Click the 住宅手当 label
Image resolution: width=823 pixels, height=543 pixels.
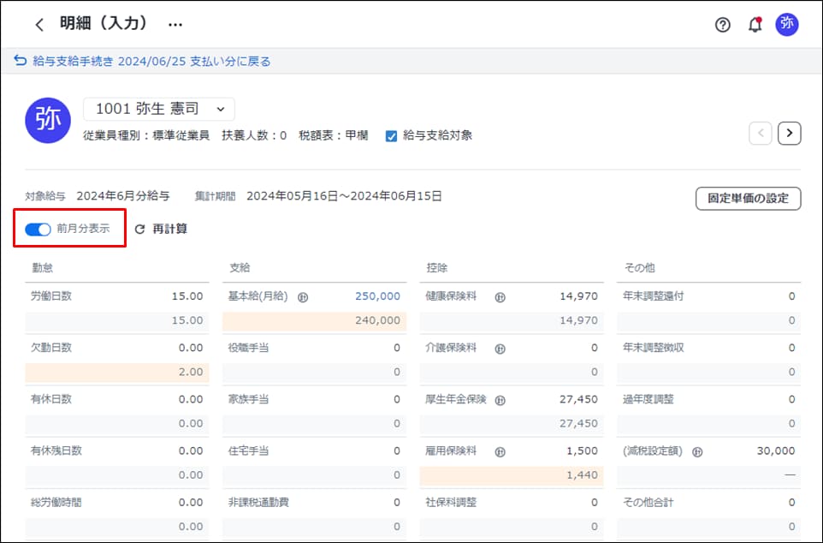[249, 451]
